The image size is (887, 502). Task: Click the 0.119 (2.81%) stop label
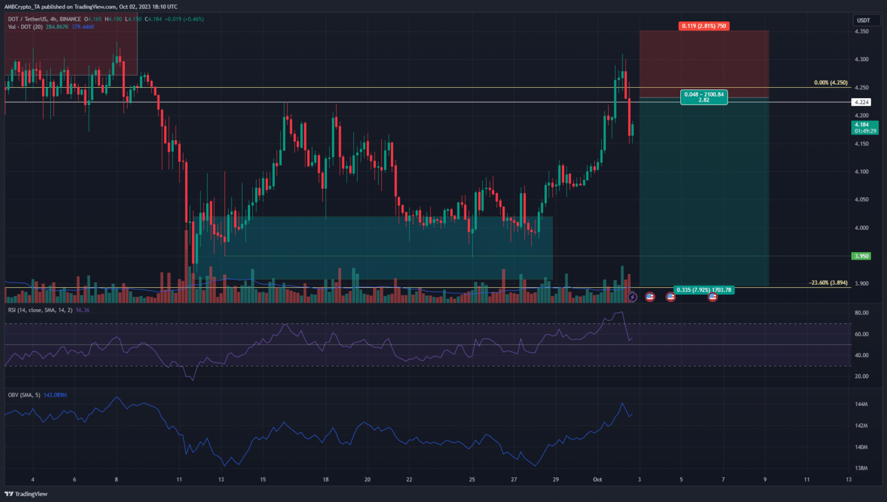coord(703,26)
